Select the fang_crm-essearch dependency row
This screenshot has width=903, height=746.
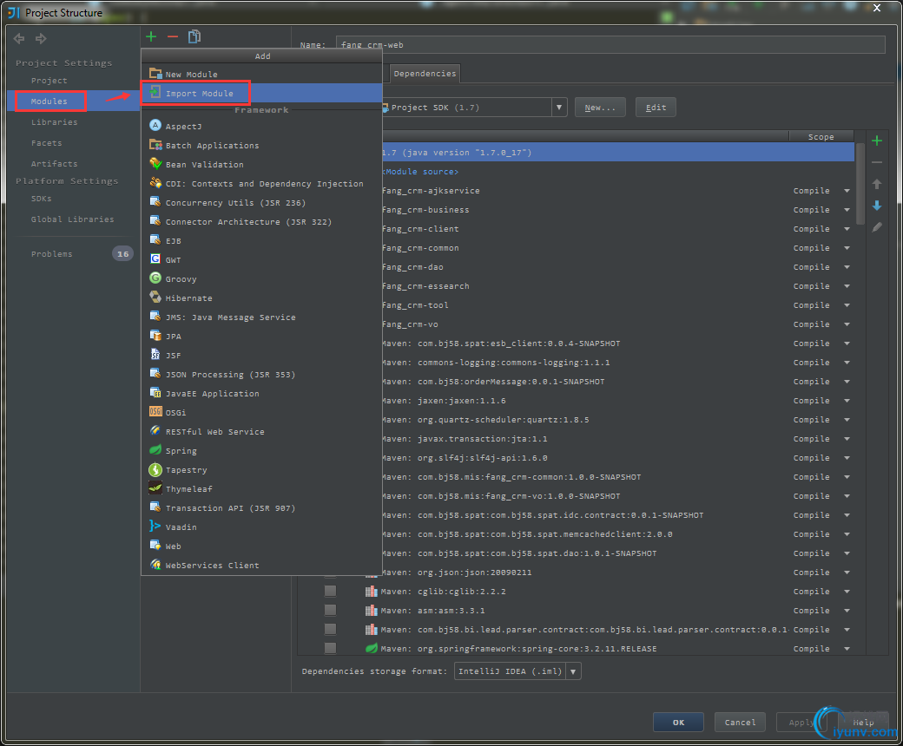click(618, 286)
